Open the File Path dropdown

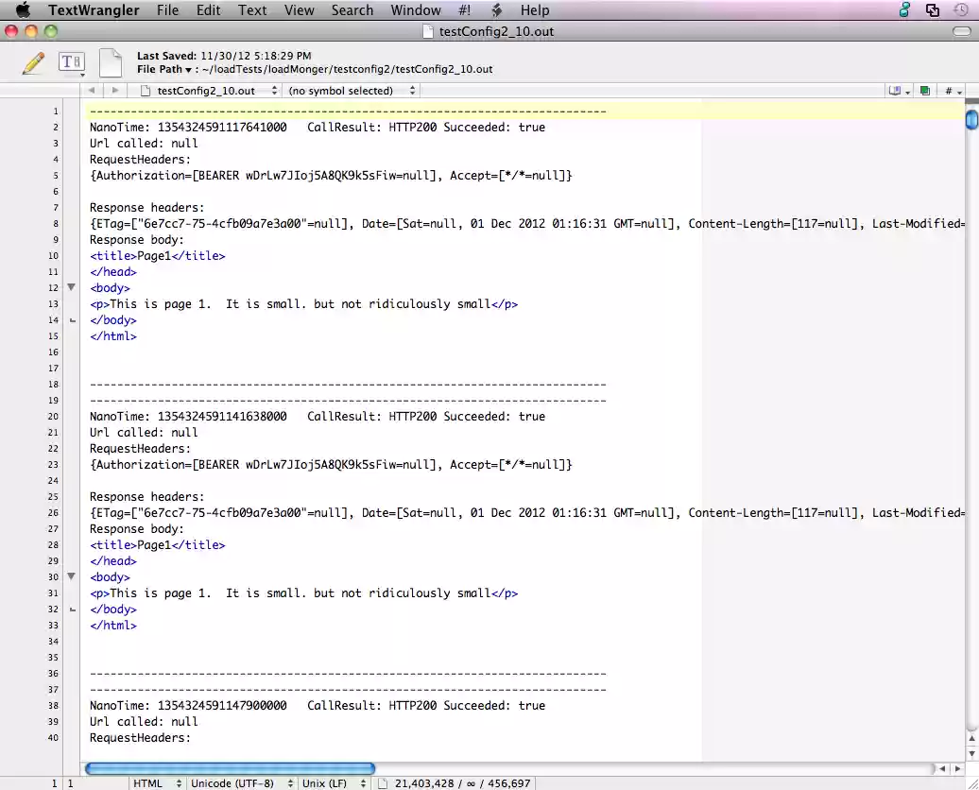(x=164, y=69)
